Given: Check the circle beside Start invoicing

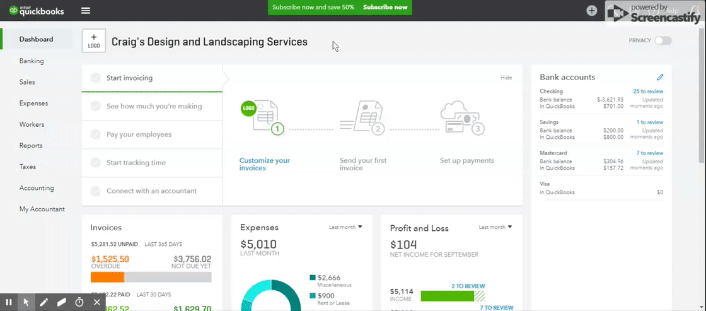Looking at the screenshot, I should click(x=95, y=78).
